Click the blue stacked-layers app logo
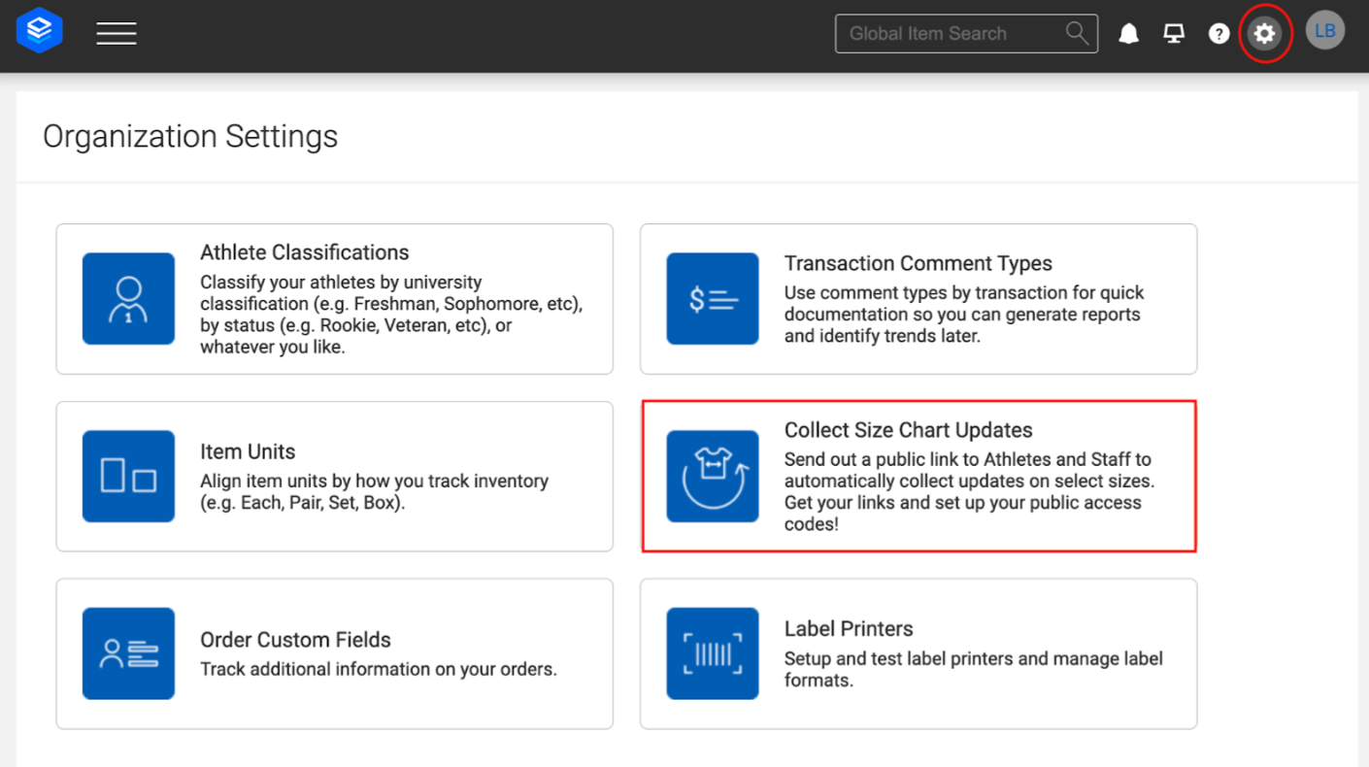1369x767 pixels. pyautogui.click(x=40, y=32)
